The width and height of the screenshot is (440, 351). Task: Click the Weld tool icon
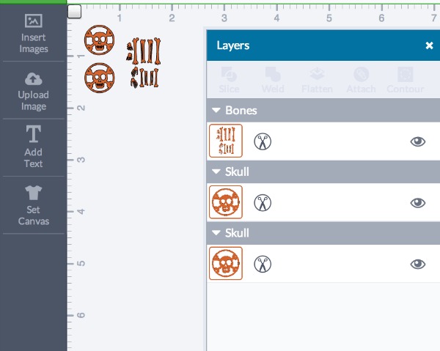pyautogui.click(x=273, y=80)
